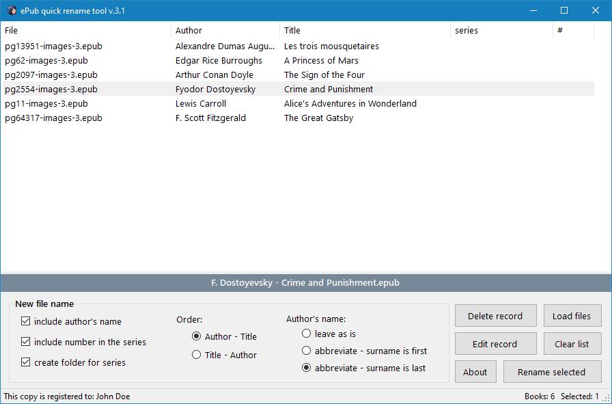Disable create folder for series option
This screenshot has height=404, width=612.
26,362
